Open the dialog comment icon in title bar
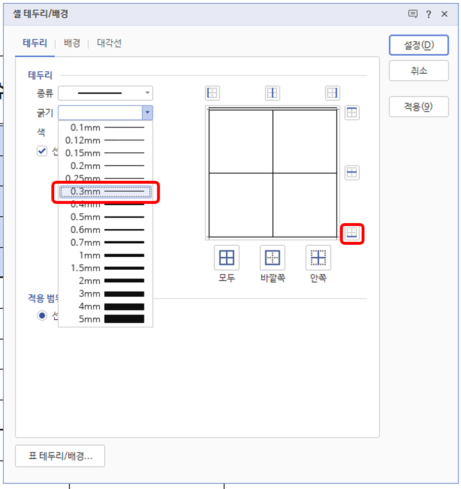Viewport: 461px width, 489px height. pyautogui.click(x=412, y=14)
